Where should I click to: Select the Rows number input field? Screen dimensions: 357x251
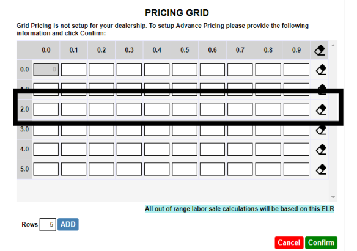(48, 224)
